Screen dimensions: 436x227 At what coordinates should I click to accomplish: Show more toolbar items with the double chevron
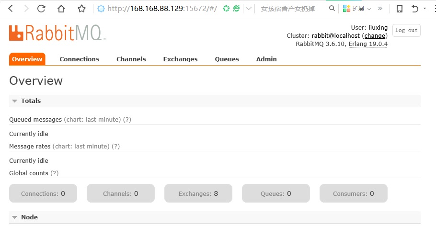pyautogui.click(x=380, y=9)
